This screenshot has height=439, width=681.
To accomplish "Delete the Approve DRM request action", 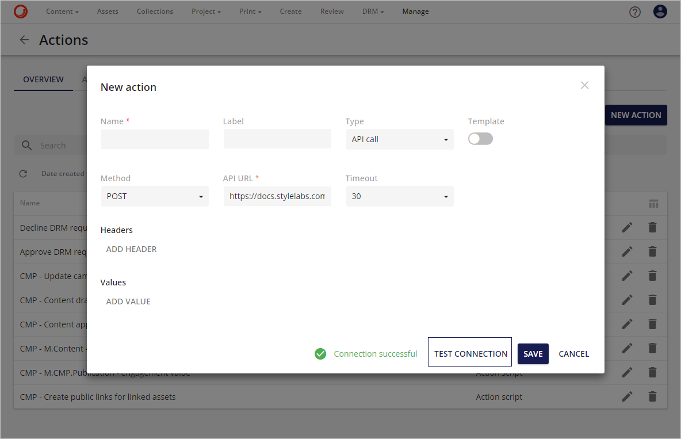I will click(652, 251).
